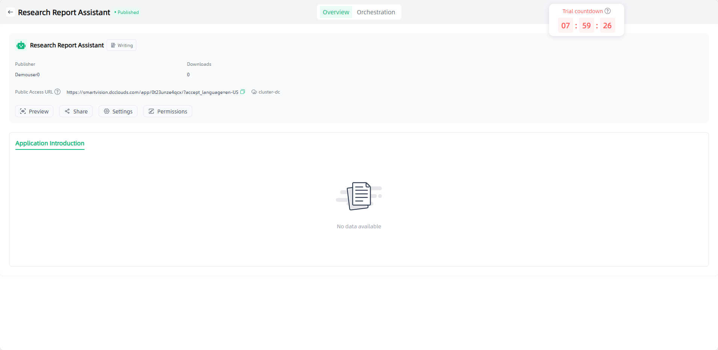
Task: Select the Application Introduction tab
Action: (50, 143)
